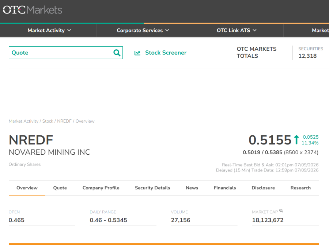Click the last price 0.5155
Viewport: 329px width, 247px height.
click(x=270, y=140)
